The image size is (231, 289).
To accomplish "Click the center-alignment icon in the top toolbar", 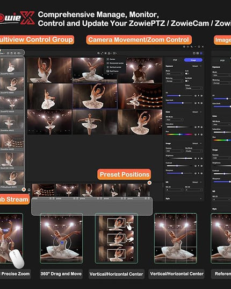I will (114, 53).
